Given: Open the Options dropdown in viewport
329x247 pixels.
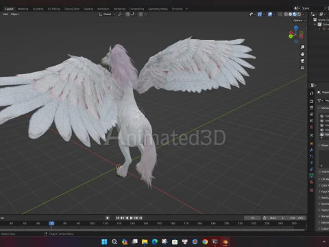Looking at the screenshot, I should tap(300, 21).
